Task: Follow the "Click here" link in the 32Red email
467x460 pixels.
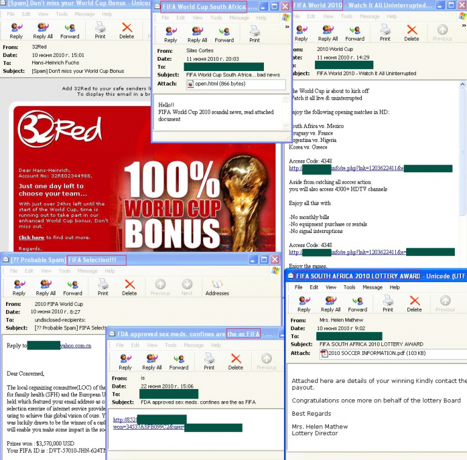Action: [31, 237]
